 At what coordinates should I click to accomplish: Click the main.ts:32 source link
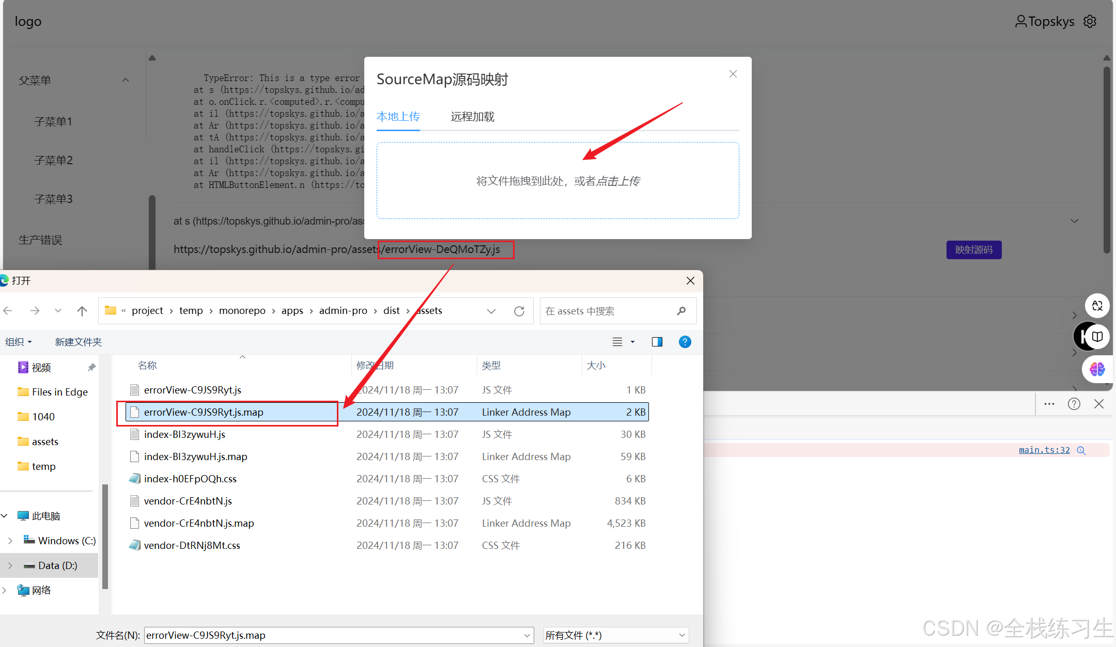[1044, 450]
